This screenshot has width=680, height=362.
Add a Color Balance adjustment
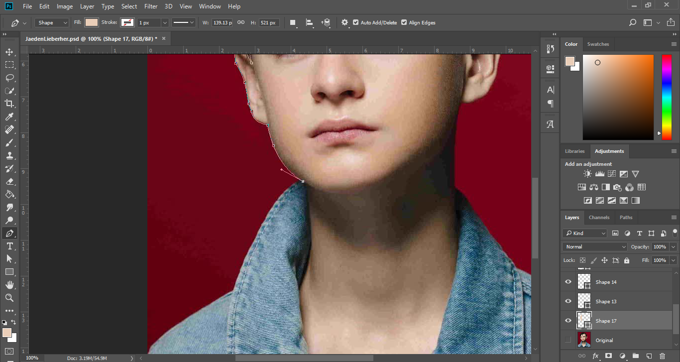593,187
